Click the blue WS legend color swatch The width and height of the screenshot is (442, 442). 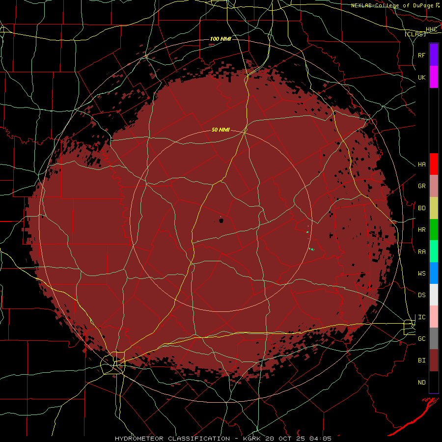tap(434, 273)
